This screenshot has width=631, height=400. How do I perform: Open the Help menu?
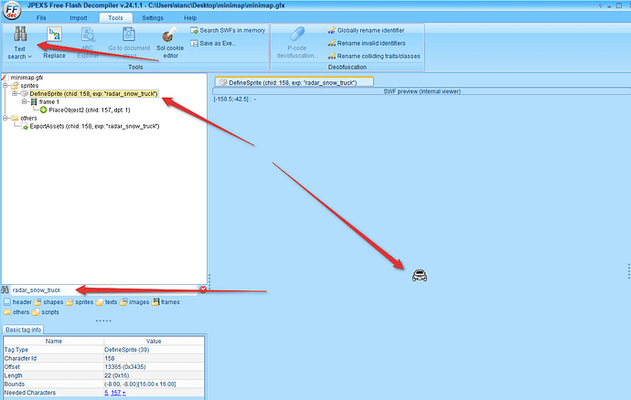[190, 18]
